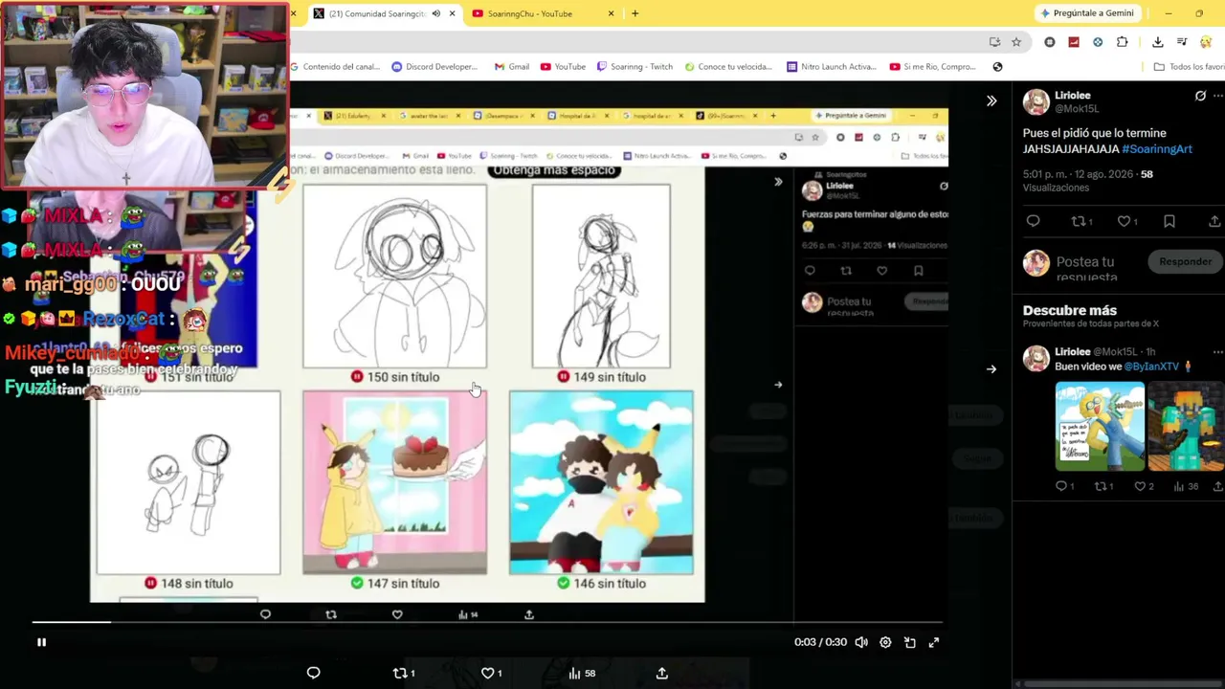1225x689 pixels.
Task: Open the view count stats below the video
Action: coord(582,673)
